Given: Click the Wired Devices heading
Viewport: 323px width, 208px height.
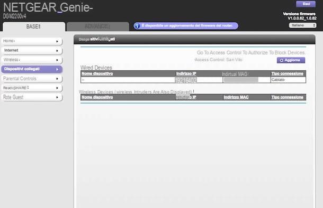Looking at the screenshot, I should coord(96,68).
